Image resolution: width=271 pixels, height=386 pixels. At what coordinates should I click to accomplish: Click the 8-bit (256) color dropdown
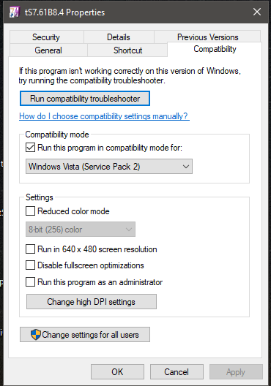coord(81,230)
